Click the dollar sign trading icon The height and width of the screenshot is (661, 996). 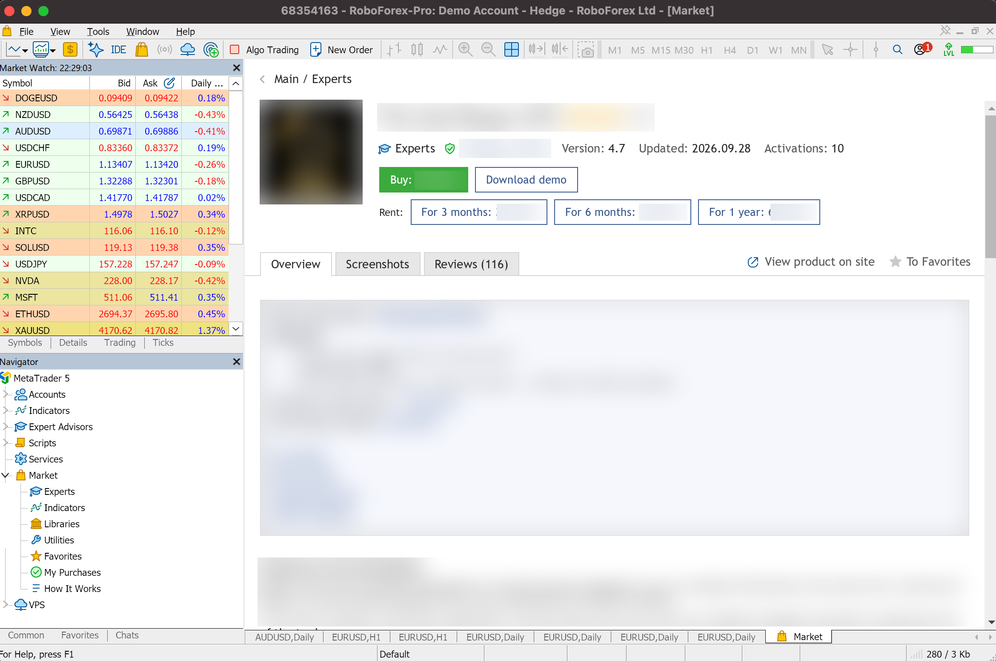point(70,50)
